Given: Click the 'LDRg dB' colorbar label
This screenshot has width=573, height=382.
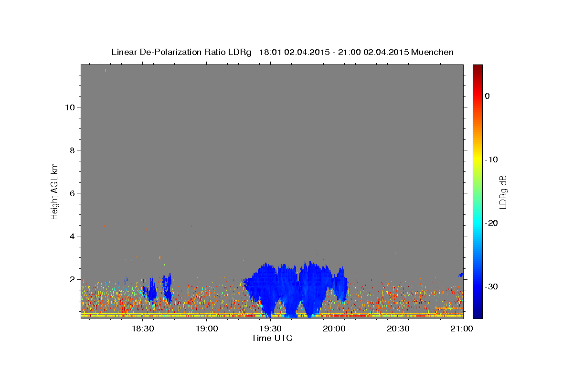Looking at the screenshot, I should pos(502,192).
